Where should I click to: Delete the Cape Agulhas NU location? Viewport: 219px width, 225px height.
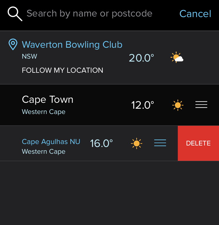click(198, 143)
